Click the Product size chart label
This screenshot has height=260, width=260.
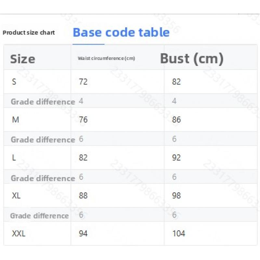pyautogui.click(x=29, y=32)
